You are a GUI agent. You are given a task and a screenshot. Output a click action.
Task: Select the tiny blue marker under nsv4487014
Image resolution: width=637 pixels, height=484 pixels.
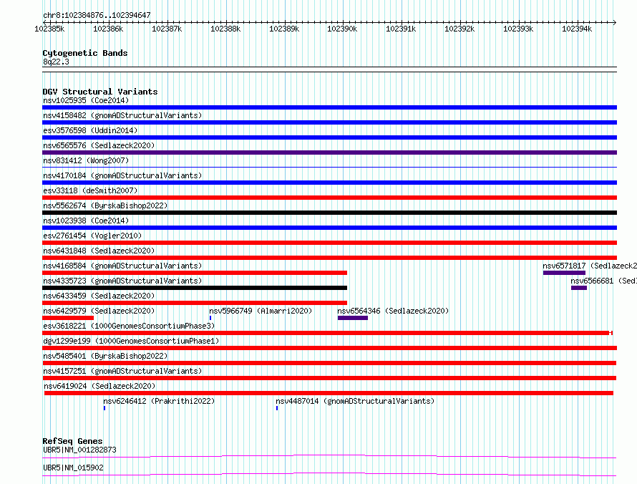277,408
